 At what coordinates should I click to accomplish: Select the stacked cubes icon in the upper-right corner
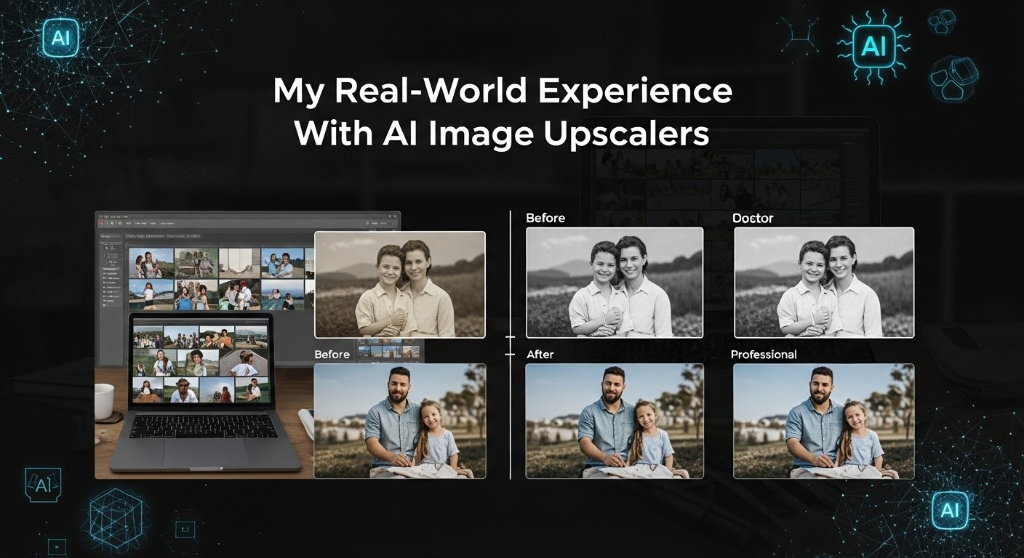[x=942, y=22]
